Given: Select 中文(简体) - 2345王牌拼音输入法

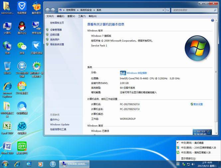Looking at the screenshot, I should point(198,148).
